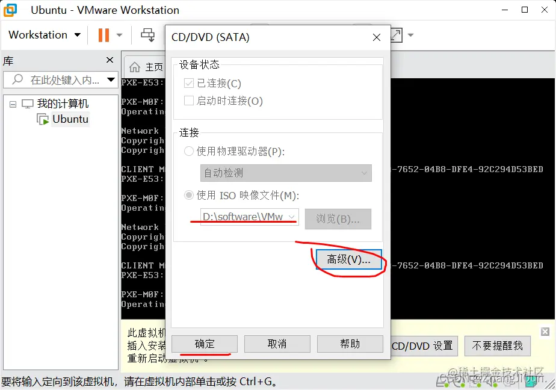The image size is (556, 390).
Task: Open the 自动检测 drive dropdown
Action: [286, 173]
